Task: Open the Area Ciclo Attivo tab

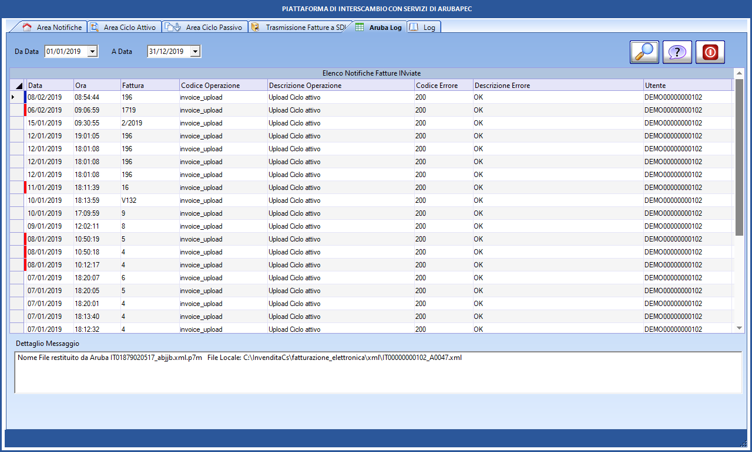Action: click(125, 28)
